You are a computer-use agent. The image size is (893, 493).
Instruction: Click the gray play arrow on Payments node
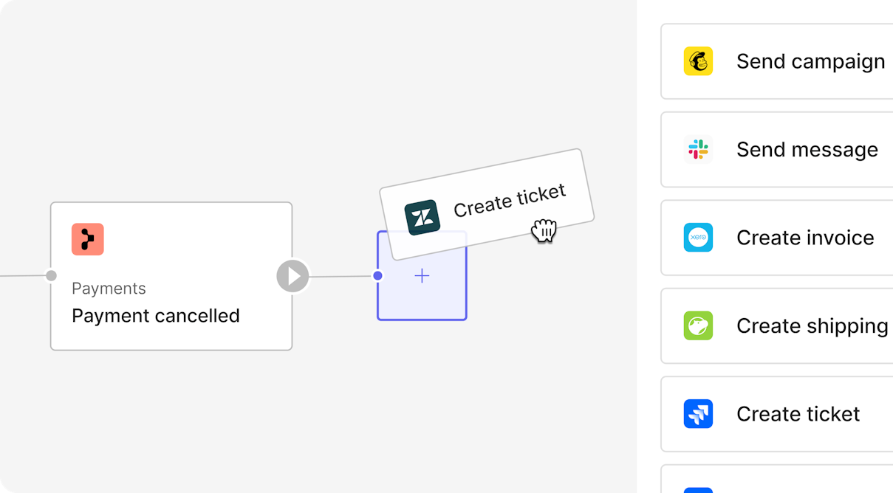coord(293,276)
